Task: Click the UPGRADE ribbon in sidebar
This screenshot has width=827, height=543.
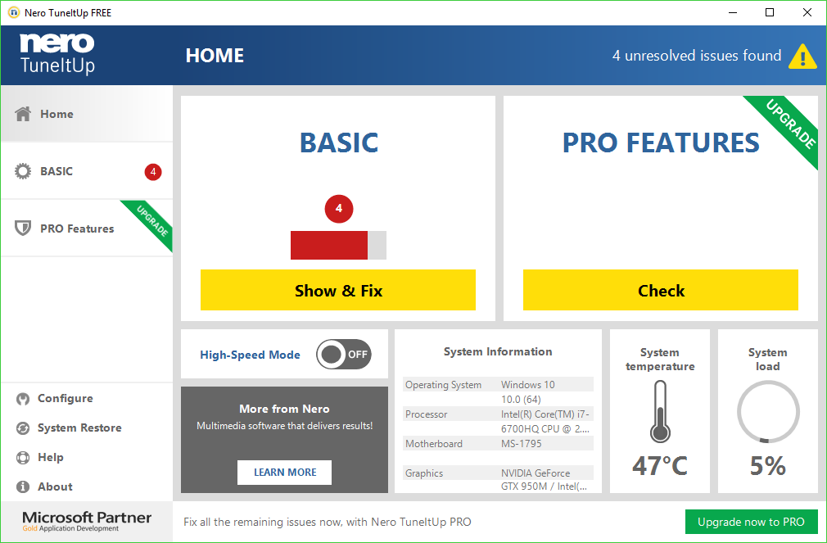Action: (x=153, y=220)
